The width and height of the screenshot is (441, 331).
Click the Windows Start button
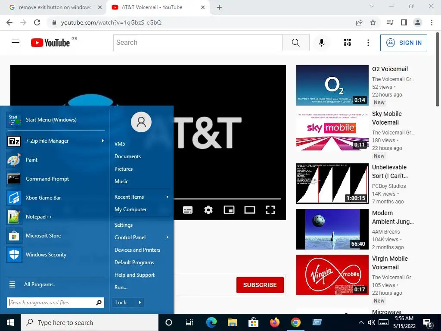point(10,322)
